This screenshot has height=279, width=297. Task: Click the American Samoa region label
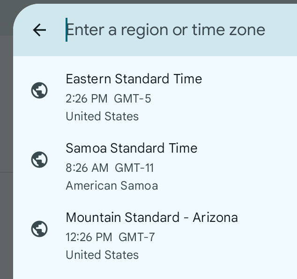click(x=112, y=186)
